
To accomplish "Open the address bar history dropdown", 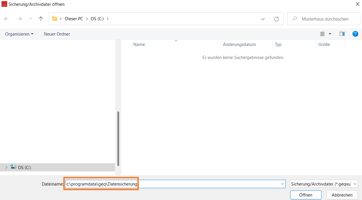I will (263, 18).
